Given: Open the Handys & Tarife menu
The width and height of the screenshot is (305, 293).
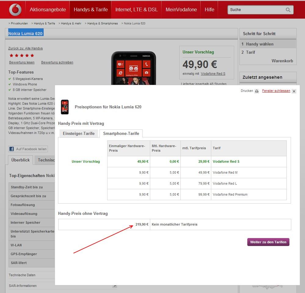Looking at the screenshot, I should 91,9.
